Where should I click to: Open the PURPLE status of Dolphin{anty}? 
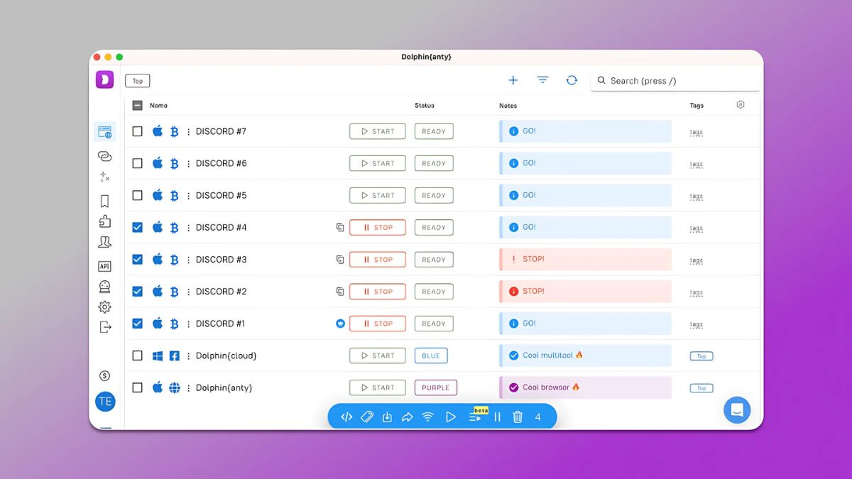[x=436, y=387]
